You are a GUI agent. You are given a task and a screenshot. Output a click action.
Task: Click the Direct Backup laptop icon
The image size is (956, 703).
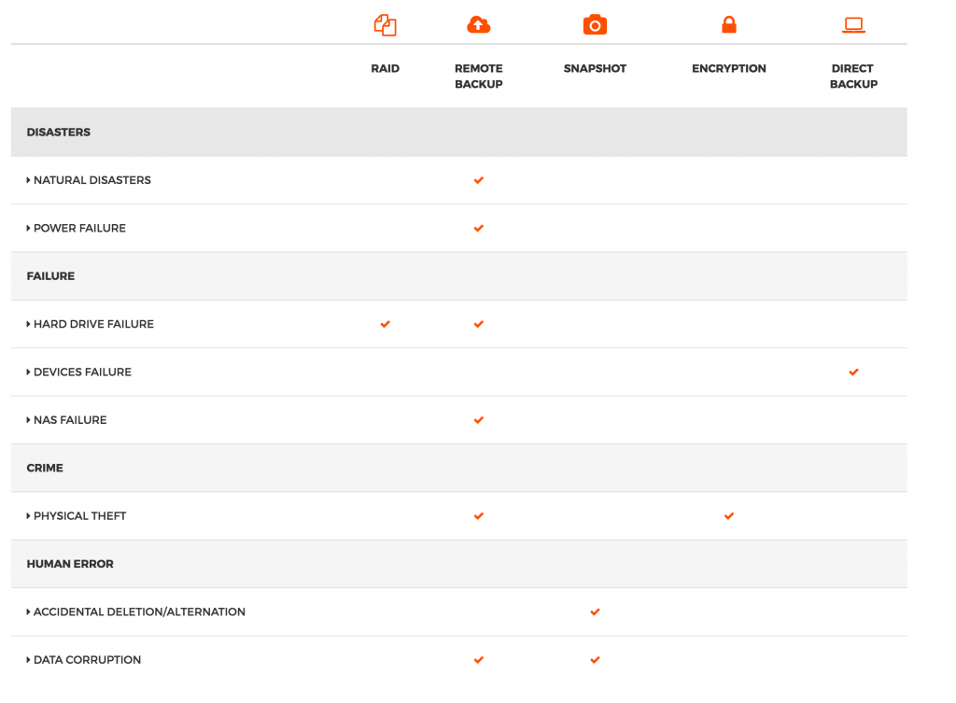tap(853, 25)
